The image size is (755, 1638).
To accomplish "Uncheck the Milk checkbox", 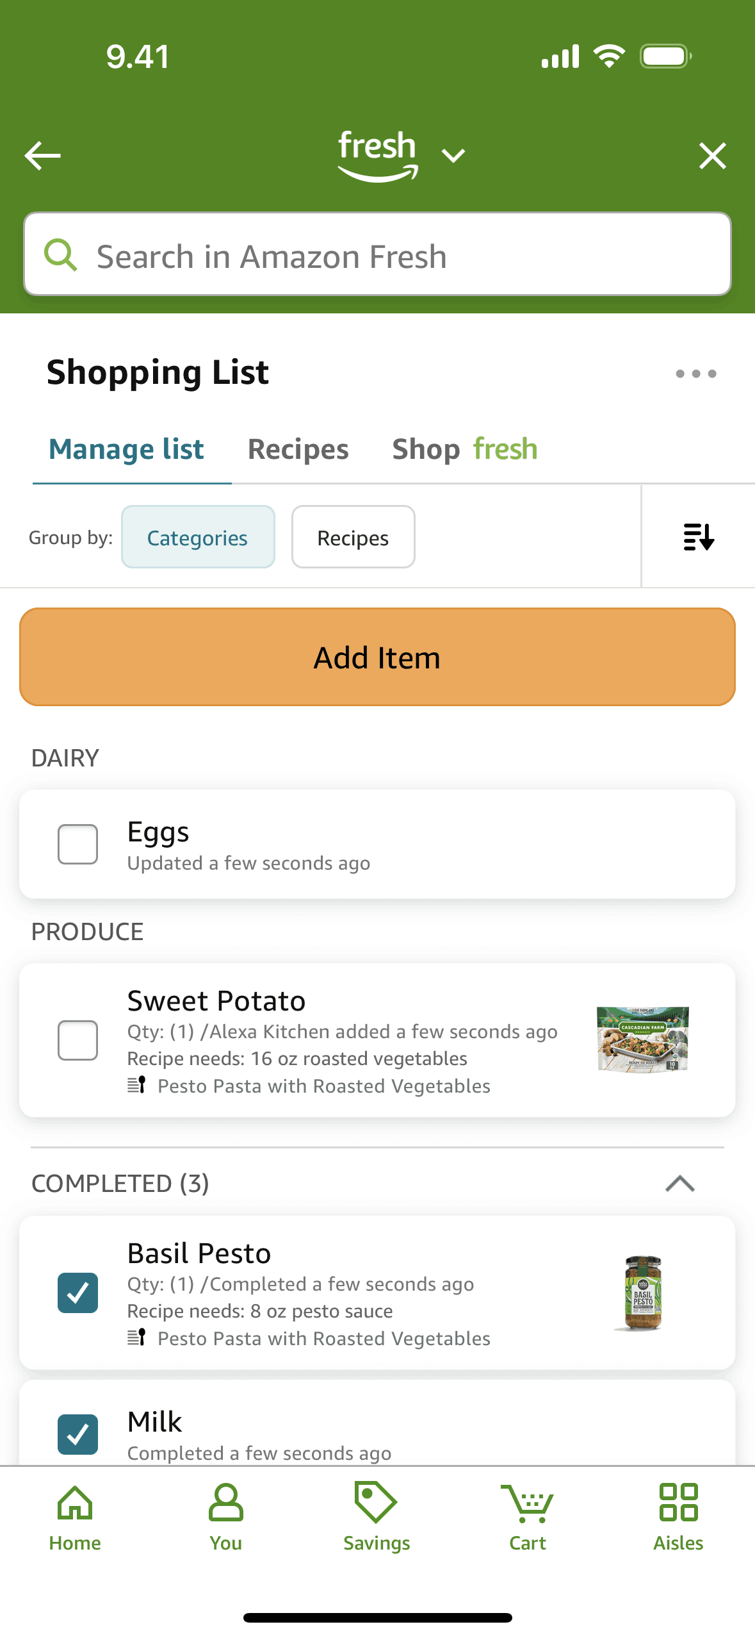I will point(77,1434).
